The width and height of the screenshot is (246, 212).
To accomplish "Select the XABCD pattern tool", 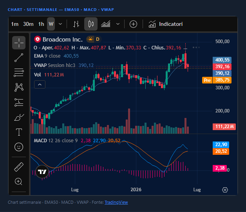I will coord(19,87).
